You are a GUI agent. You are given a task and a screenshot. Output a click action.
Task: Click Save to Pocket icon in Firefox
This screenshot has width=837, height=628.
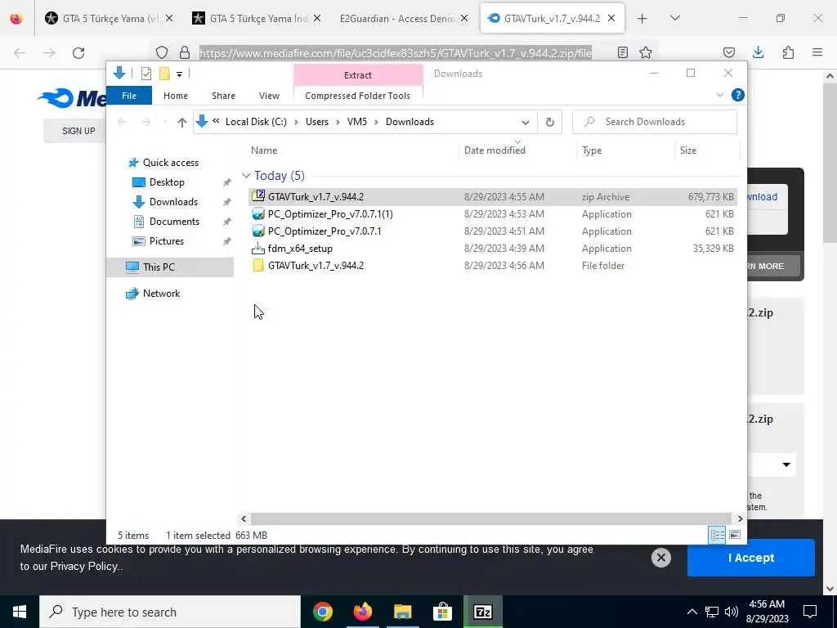pyautogui.click(x=729, y=52)
